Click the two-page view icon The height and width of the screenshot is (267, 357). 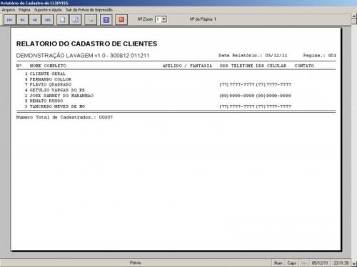[x=76, y=20]
